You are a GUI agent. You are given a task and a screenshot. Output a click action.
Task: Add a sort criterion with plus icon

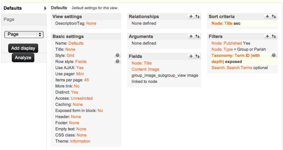pos(267,17)
